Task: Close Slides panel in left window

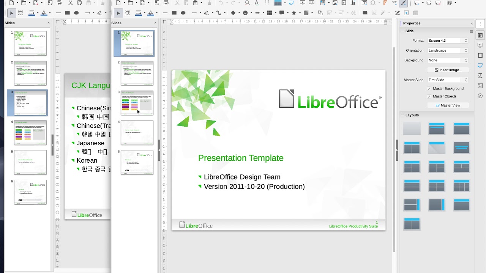Action: coord(48,23)
